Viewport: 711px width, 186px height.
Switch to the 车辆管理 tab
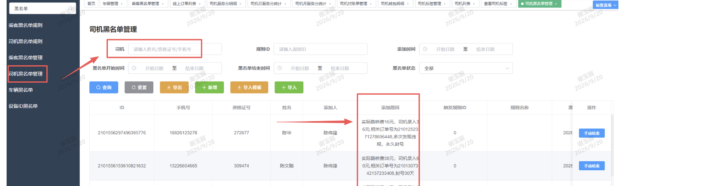[x=110, y=4]
